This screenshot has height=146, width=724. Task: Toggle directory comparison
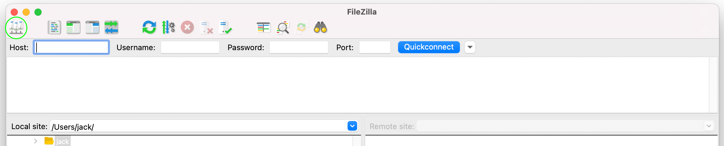click(283, 28)
